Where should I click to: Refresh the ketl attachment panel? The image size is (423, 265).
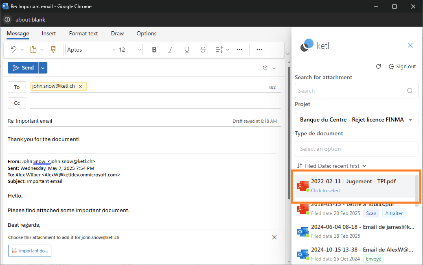click(378, 66)
